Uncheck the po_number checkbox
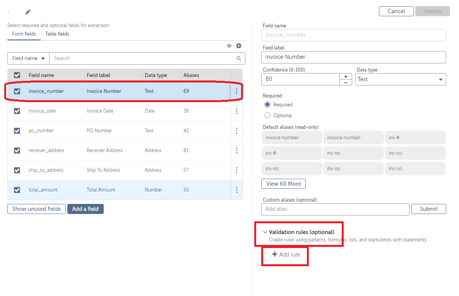The height and width of the screenshot is (296, 459). (x=17, y=130)
